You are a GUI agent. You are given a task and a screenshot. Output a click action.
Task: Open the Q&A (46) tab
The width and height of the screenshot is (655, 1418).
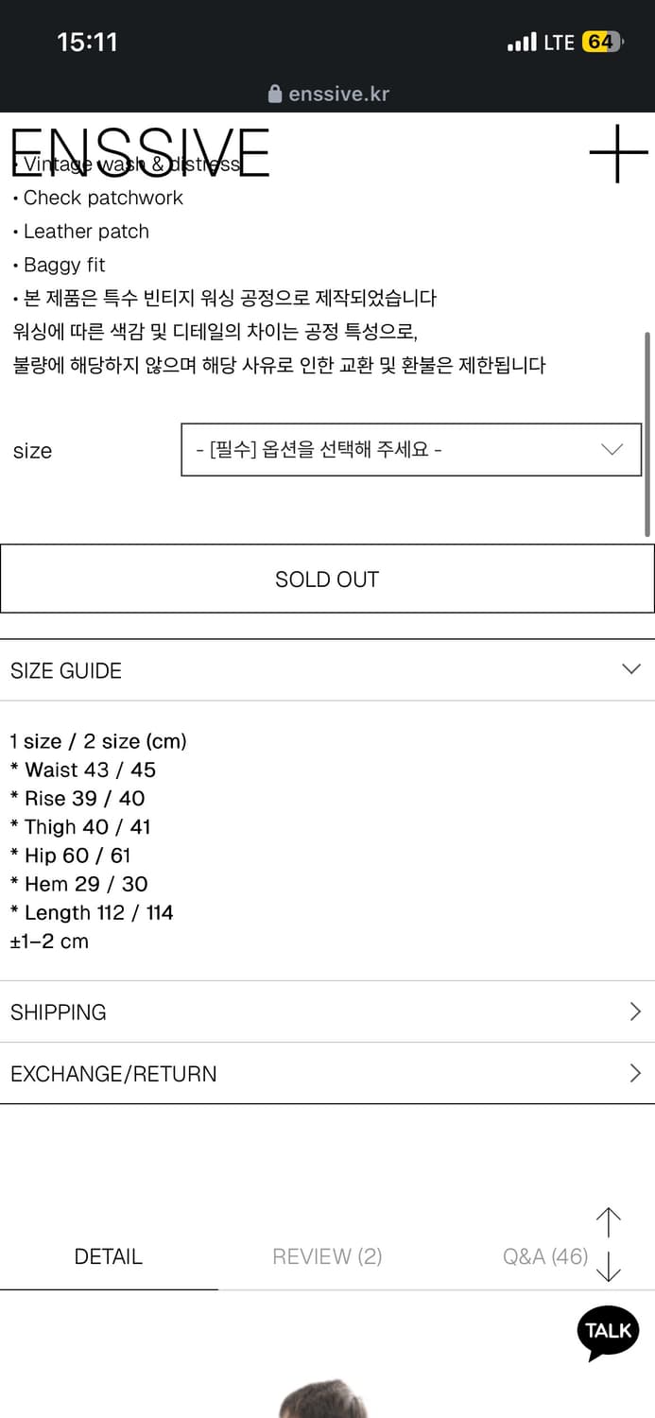click(x=545, y=1256)
